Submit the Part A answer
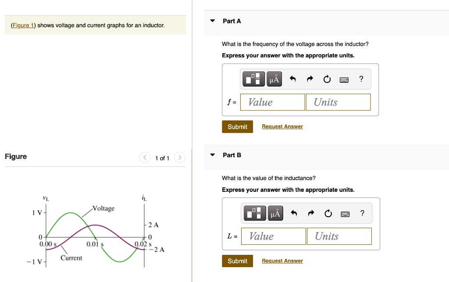Screen dimensions: 449x282 (x=237, y=127)
